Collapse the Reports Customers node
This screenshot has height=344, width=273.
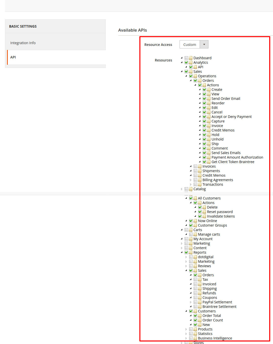pyautogui.click(x=186, y=311)
